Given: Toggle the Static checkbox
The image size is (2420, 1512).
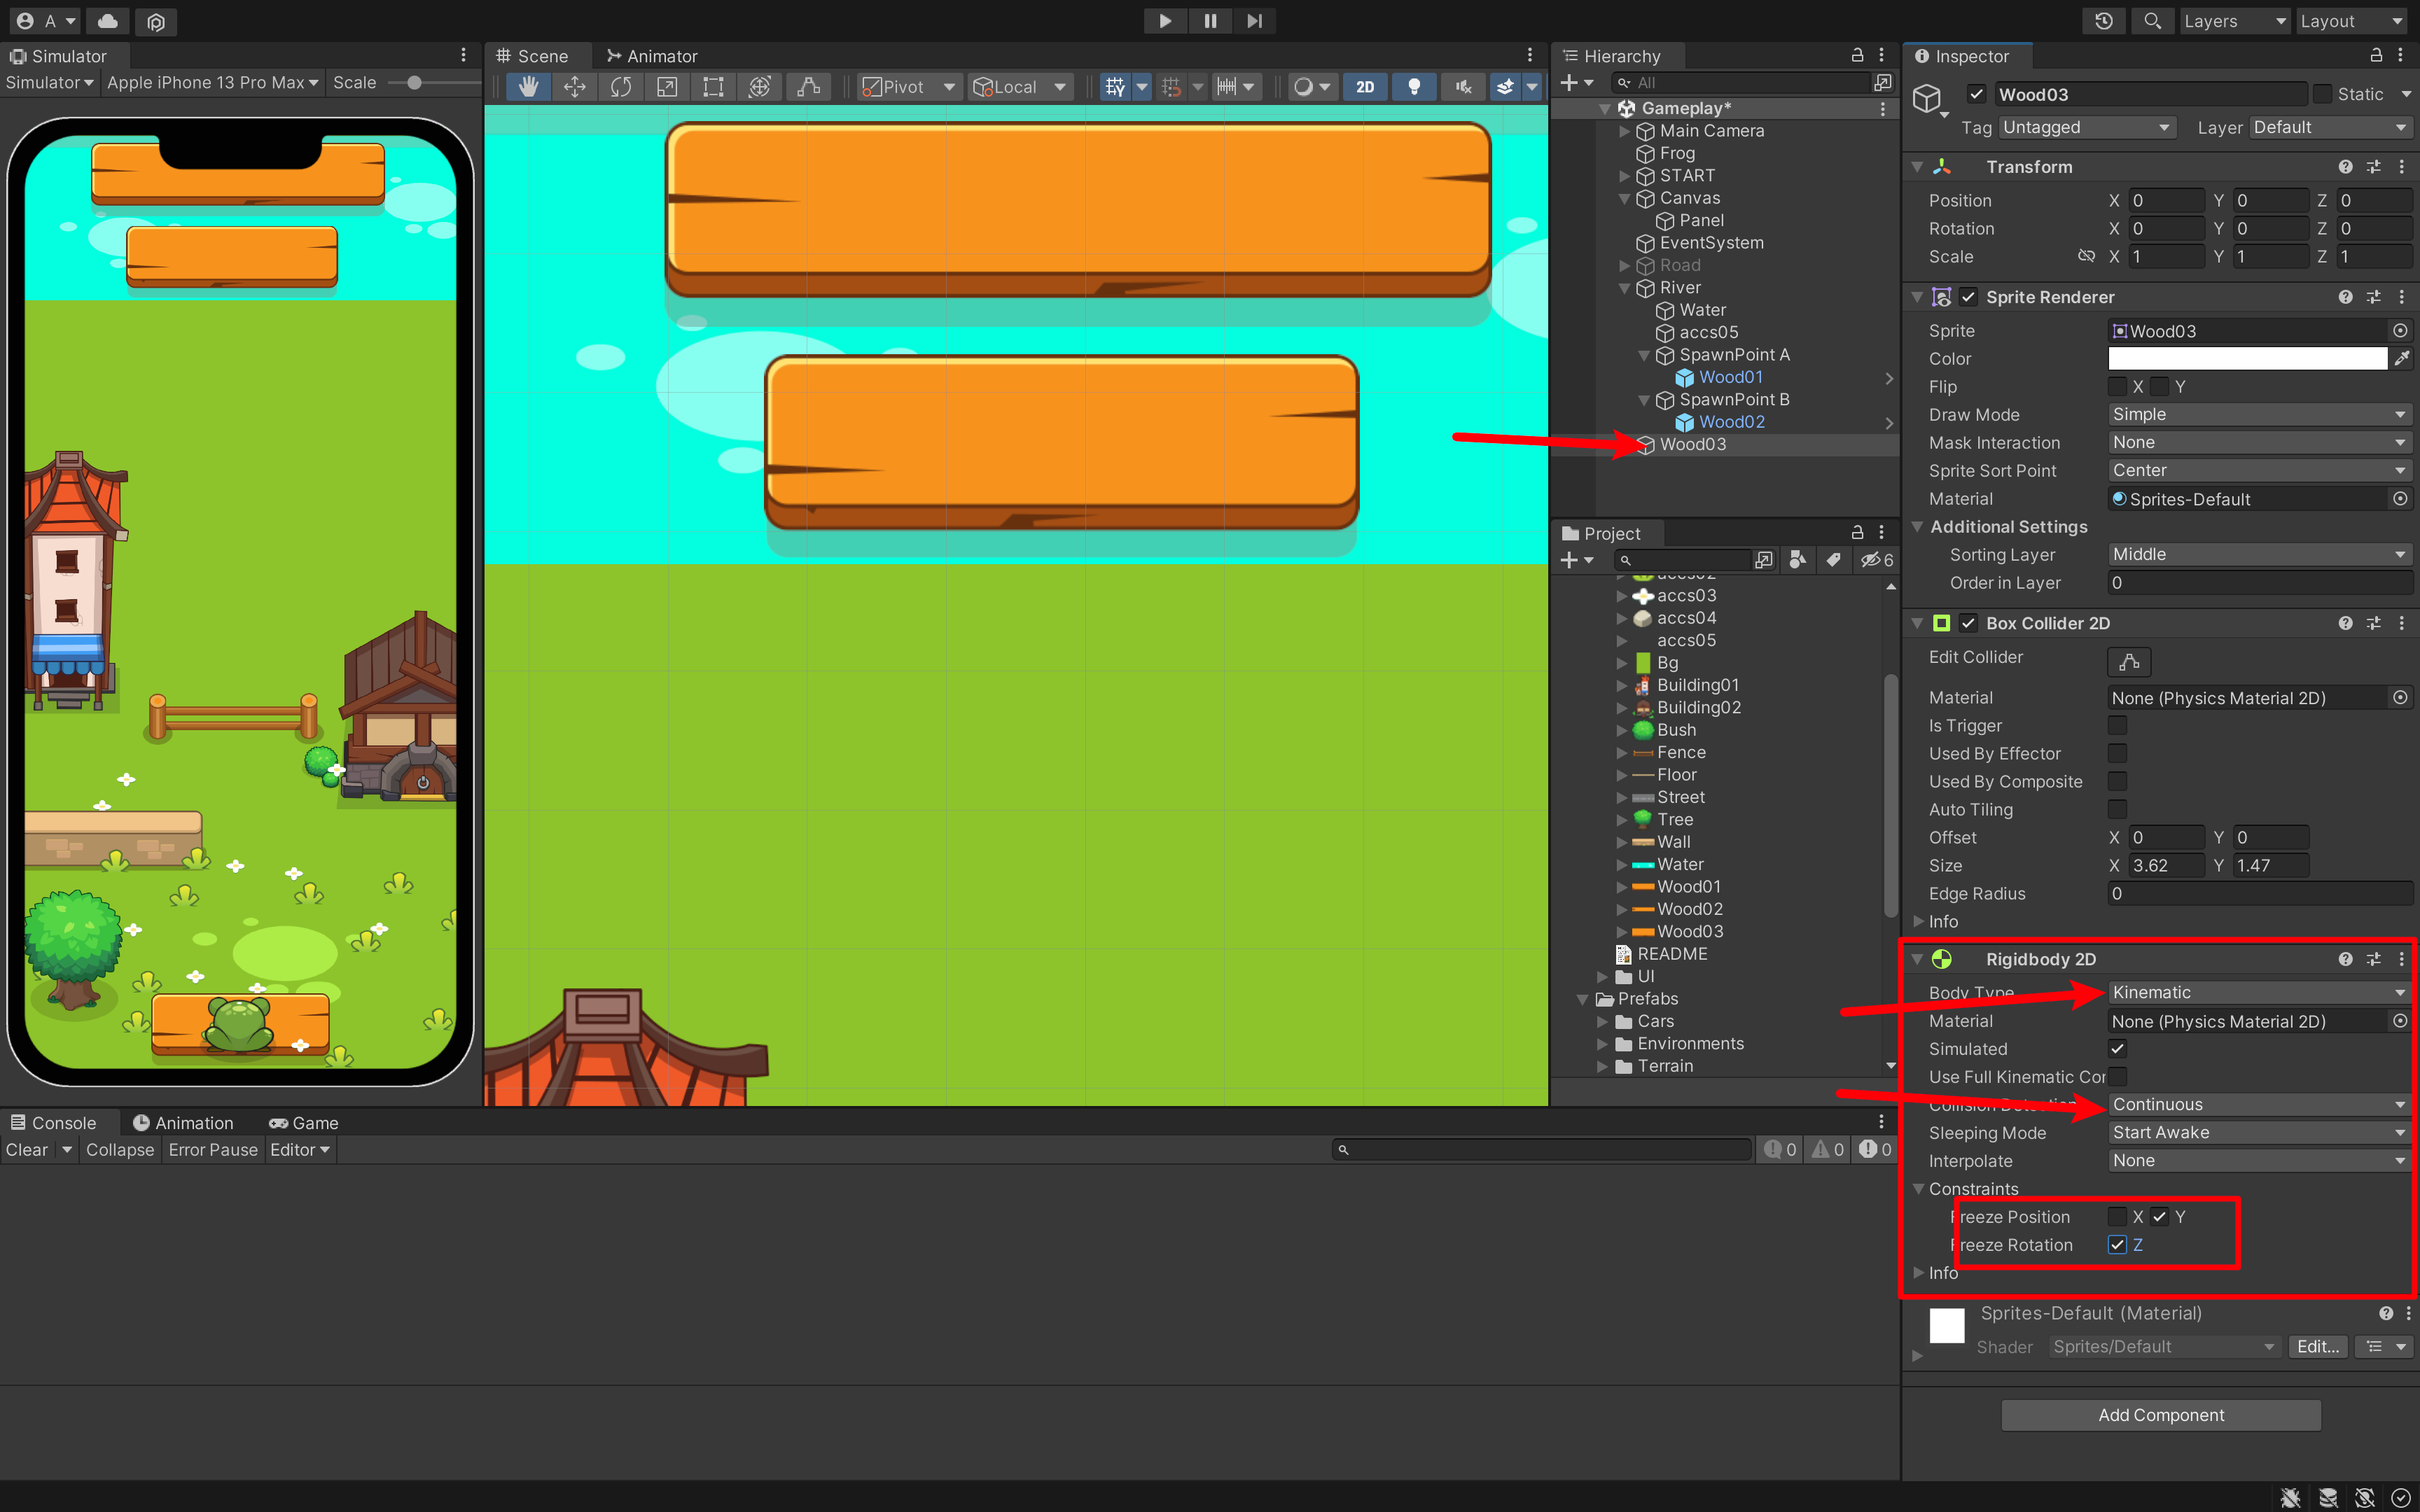Looking at the screenshot, I should pos(2323,94).
